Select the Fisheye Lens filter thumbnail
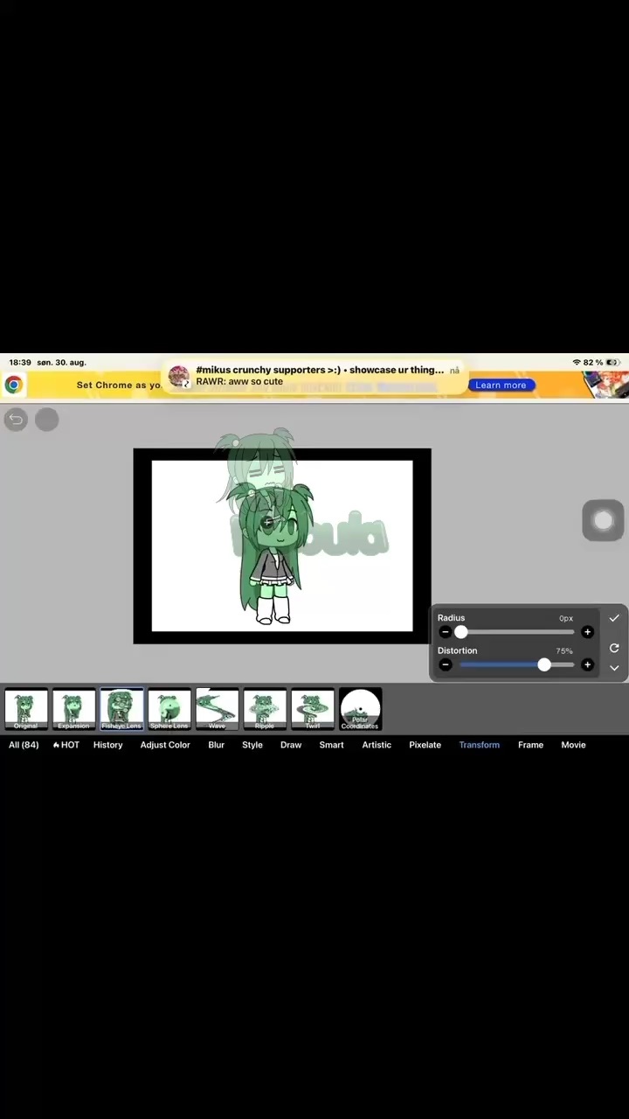629x1119 pixels. (121, 709)
